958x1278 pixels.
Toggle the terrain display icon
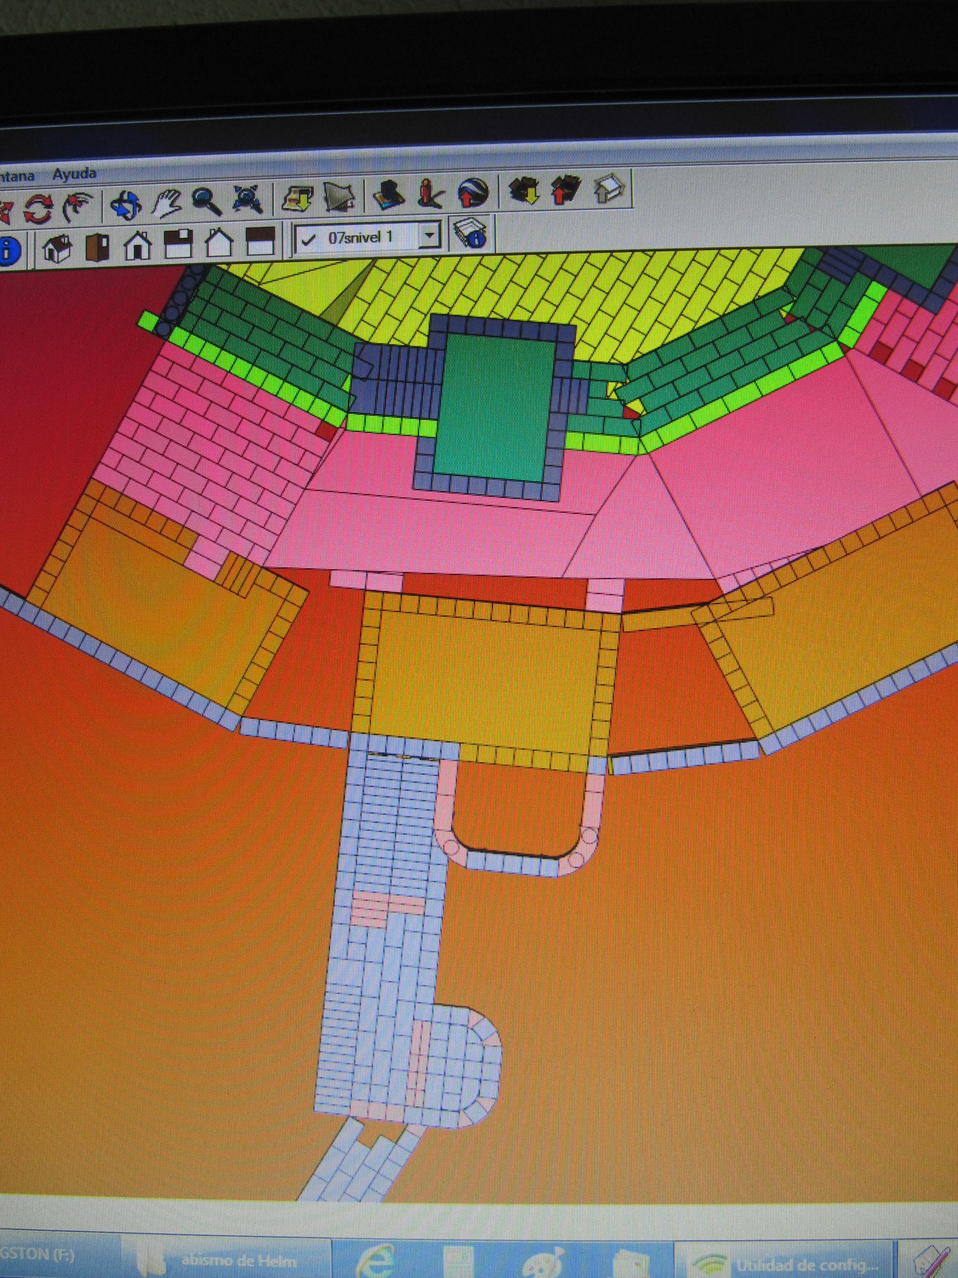pos(341,198)
